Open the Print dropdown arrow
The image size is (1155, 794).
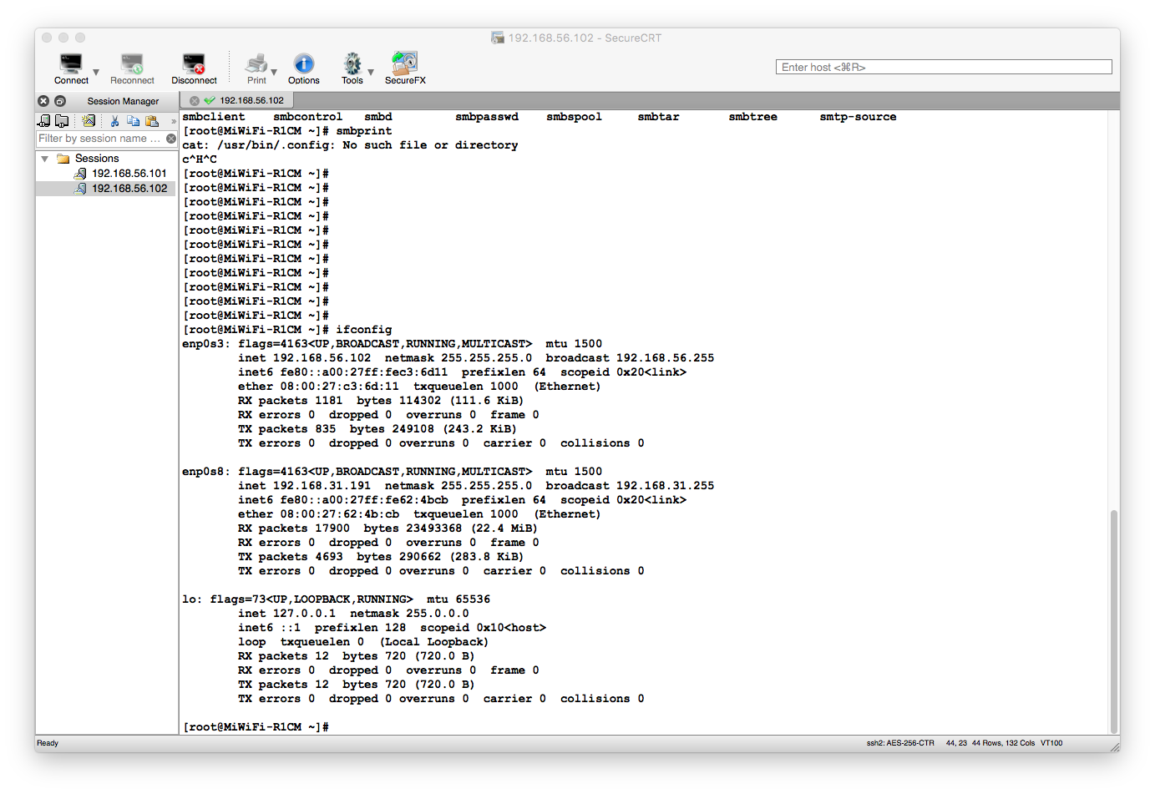click(274, 73)
